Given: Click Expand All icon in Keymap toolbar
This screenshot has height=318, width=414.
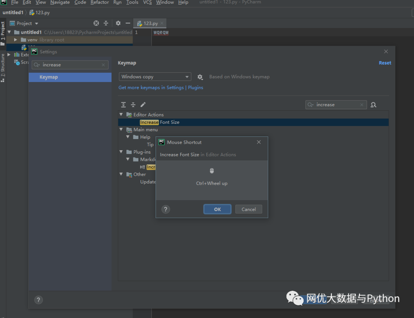Looking at the screenshot, I should 123,105.
